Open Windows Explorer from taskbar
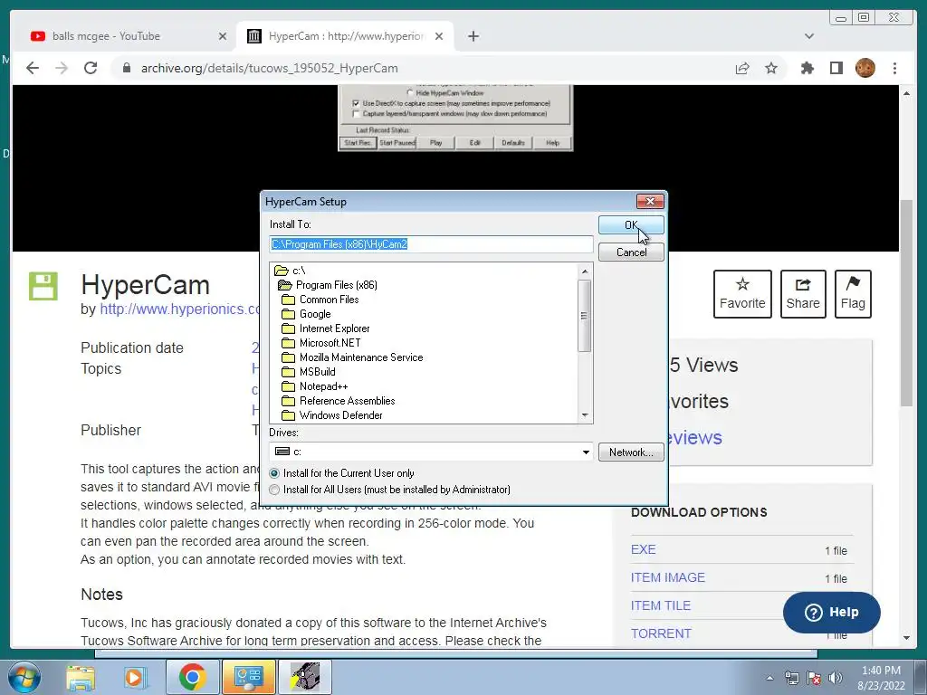927x695 pixels. [x=80, y=678]
